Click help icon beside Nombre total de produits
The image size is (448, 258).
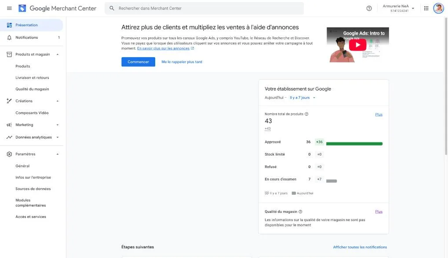pos(306,114)
